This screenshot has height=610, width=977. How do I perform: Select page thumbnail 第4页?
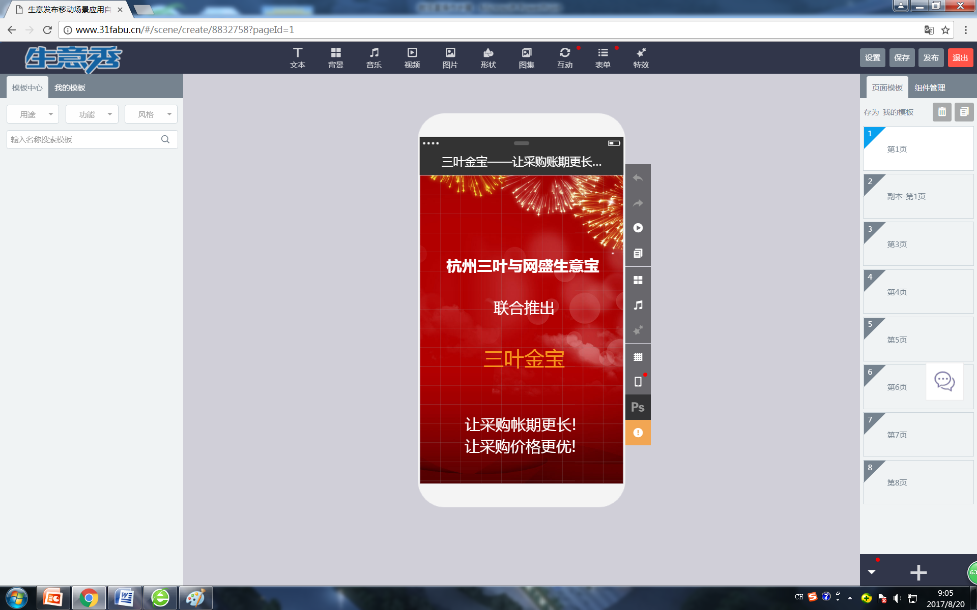(918, 292)
